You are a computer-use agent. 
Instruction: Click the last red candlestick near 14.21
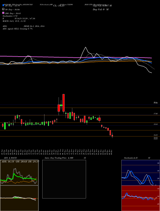[x=112, y=136]
